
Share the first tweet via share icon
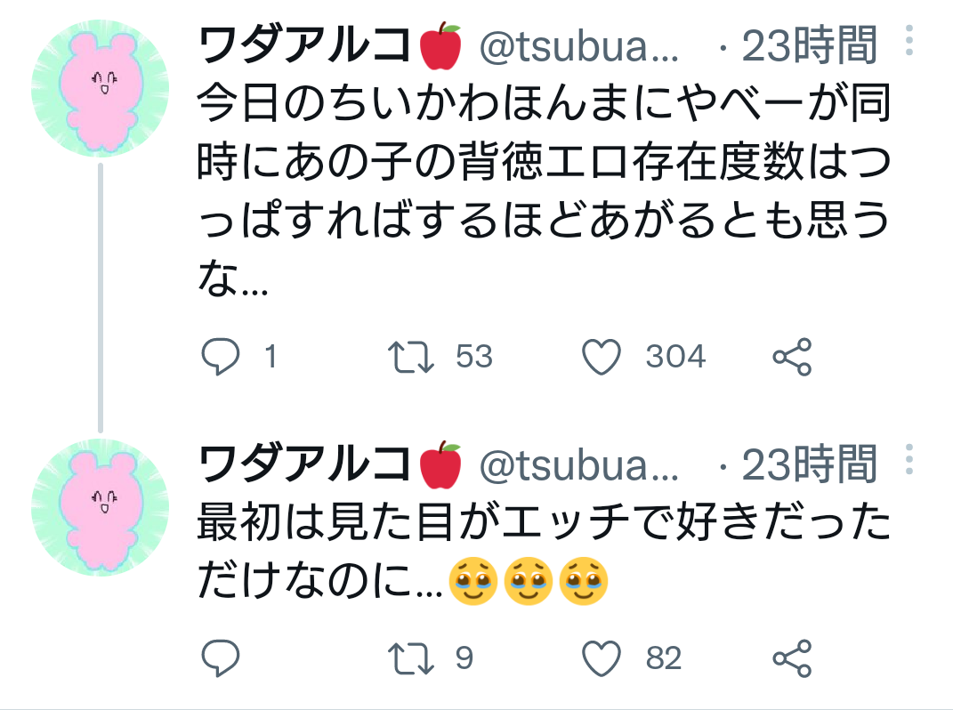click(x=791, y=358)
